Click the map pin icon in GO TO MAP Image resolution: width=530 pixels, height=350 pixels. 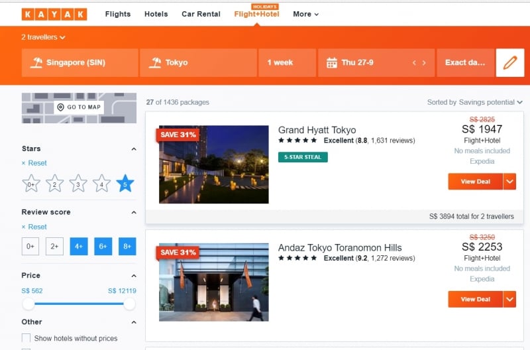pyautogui.click(x=60, y=107)
